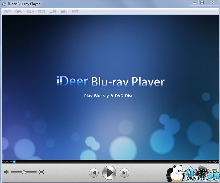The width and height of the screenshot is (220, 183).
Task: Open the 工具 (Tools) menu
Action: pos(53,11)
